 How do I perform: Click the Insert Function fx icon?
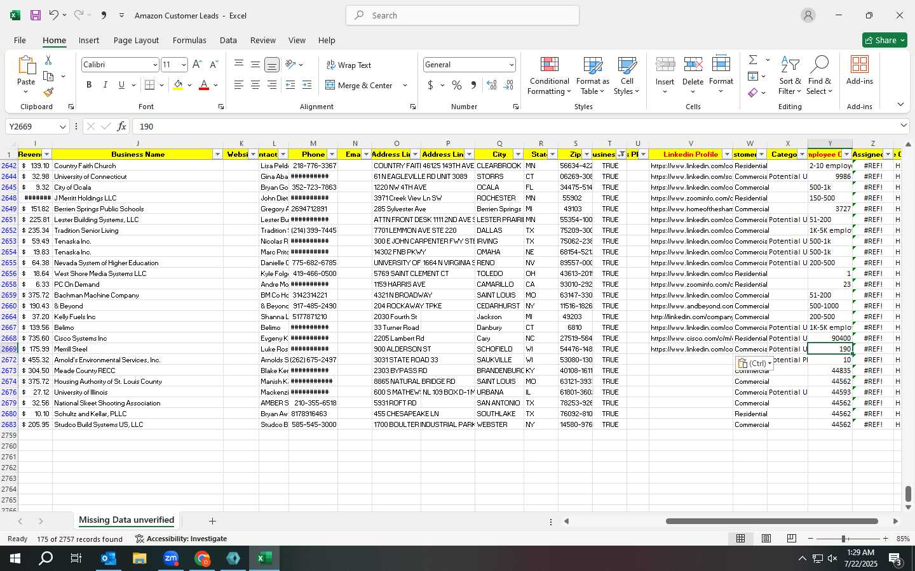coord(122,126)
